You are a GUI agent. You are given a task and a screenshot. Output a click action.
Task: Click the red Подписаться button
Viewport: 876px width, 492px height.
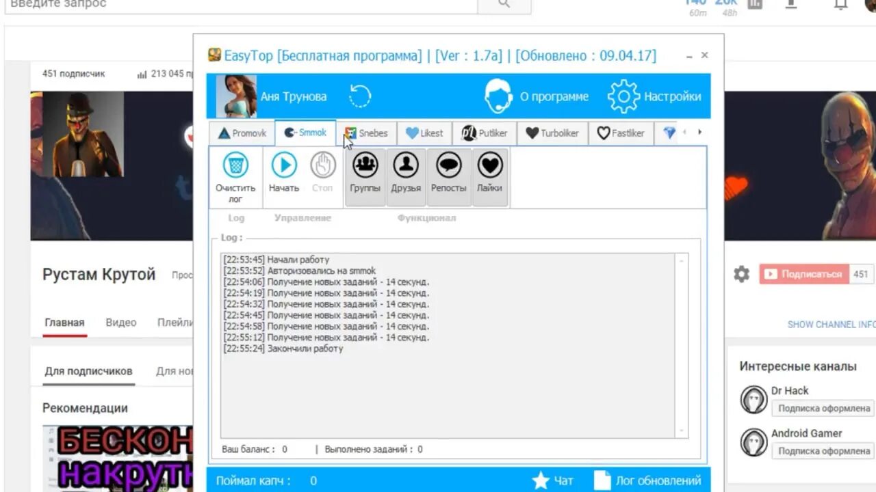[804, 274]
